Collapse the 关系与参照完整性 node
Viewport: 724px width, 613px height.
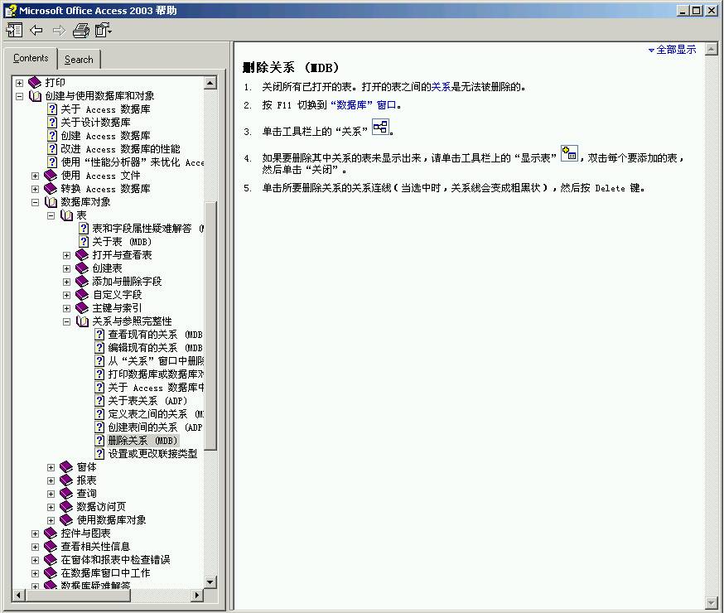(x=66, y=321)
